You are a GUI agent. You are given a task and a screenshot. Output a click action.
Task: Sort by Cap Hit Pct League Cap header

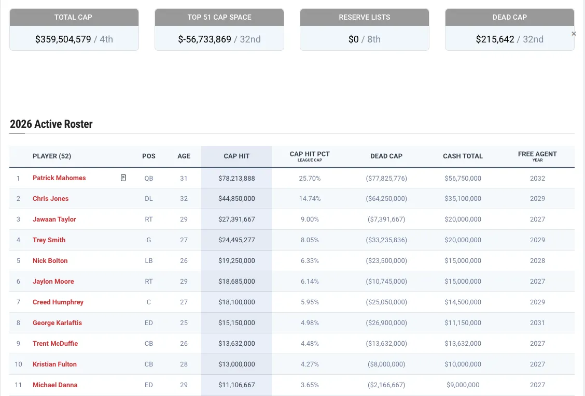310,156
